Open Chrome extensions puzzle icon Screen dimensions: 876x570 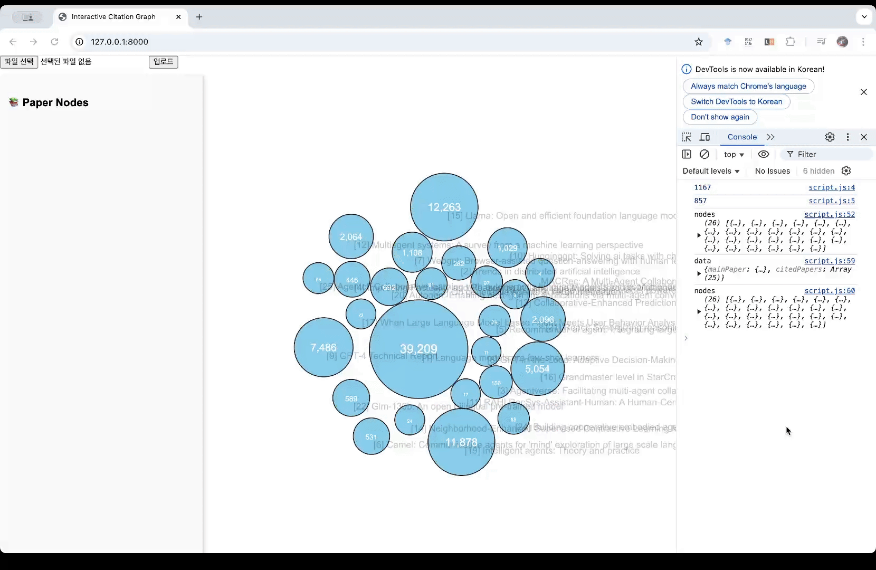791,42
